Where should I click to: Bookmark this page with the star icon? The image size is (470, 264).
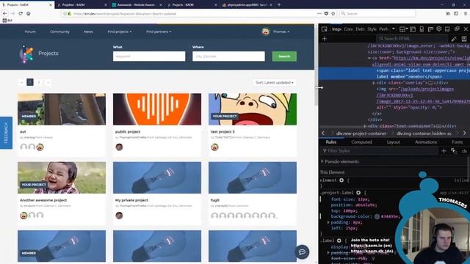tap(333, 13)
